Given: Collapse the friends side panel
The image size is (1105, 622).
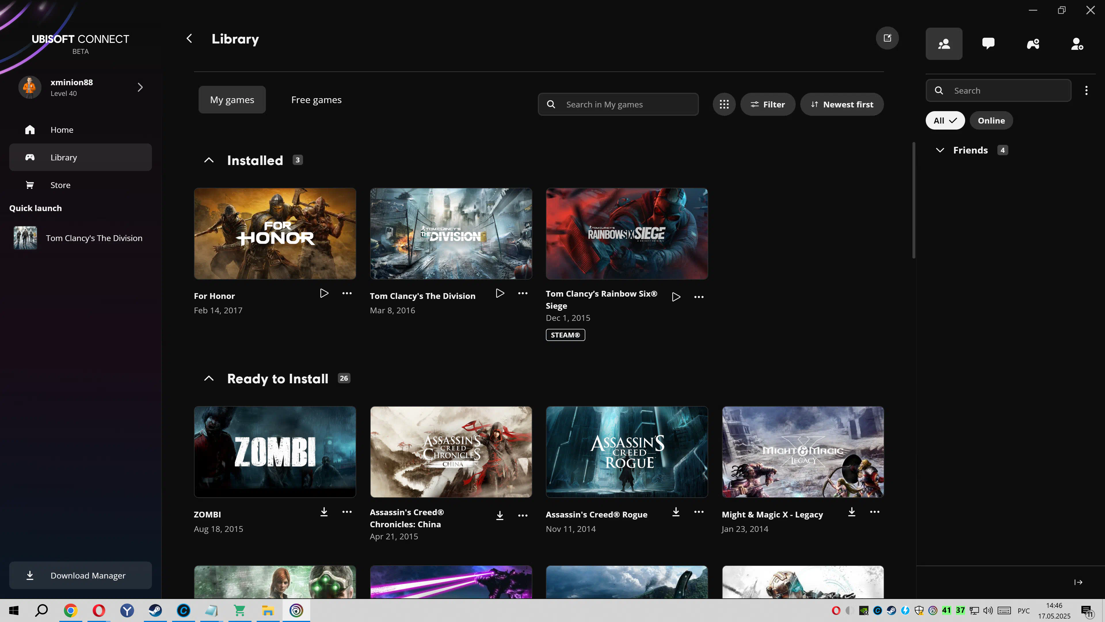Looking at the screenshot, I should point(1079,583).
